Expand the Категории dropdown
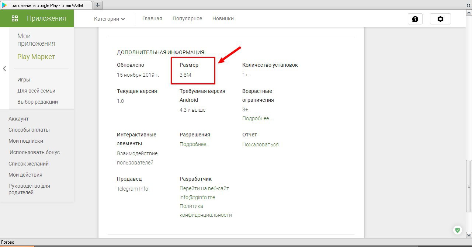472x247 pixels. pos(110,19)
